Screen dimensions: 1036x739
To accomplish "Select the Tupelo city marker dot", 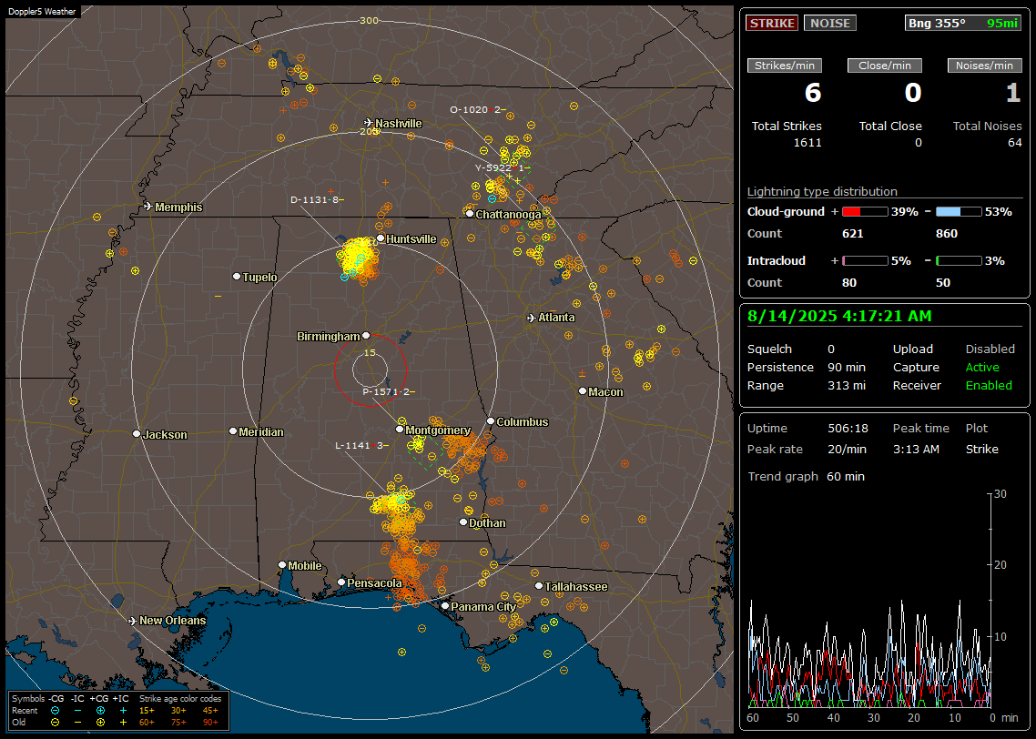I will click(237, 276).
